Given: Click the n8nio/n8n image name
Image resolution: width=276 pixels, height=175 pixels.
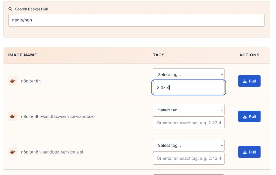Looking at the screenshot, I should pos(31,81).
